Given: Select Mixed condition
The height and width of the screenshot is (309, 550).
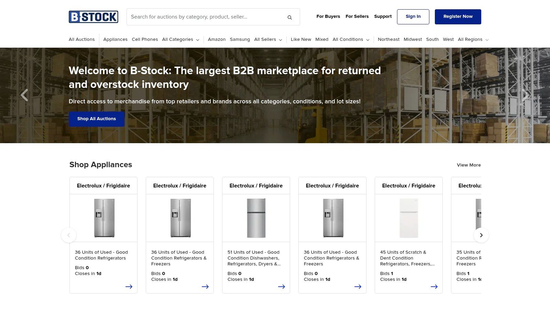Looking at the screenshot, I should [x=322, y=39].
